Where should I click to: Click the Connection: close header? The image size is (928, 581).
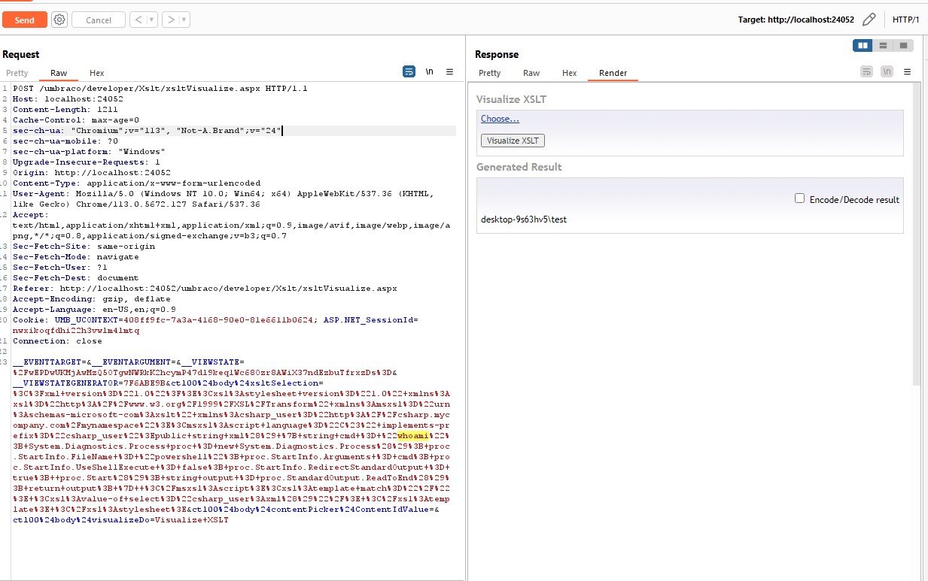coord(58,341)
